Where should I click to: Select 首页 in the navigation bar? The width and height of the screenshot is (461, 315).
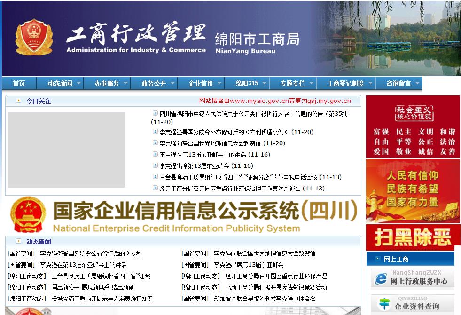coord(18,83)
